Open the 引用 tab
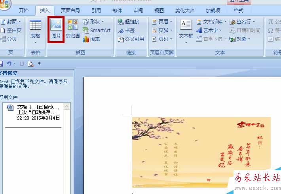 96,11
